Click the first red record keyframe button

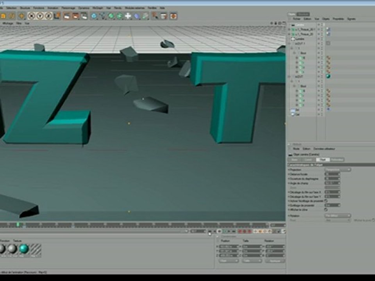tap(240, 231)
